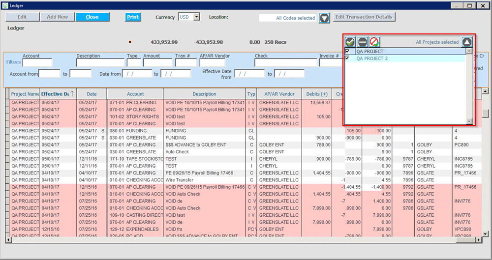This screenshot has width=492, height=260.
Task: Sort by Typ column header
Action: (x=251, y=94)
